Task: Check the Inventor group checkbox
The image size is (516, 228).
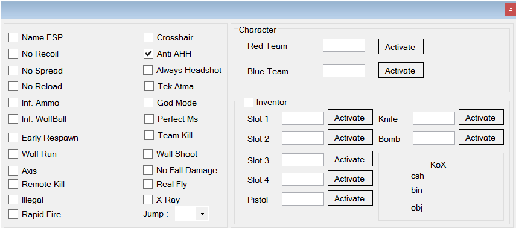Action: (249, 103)
